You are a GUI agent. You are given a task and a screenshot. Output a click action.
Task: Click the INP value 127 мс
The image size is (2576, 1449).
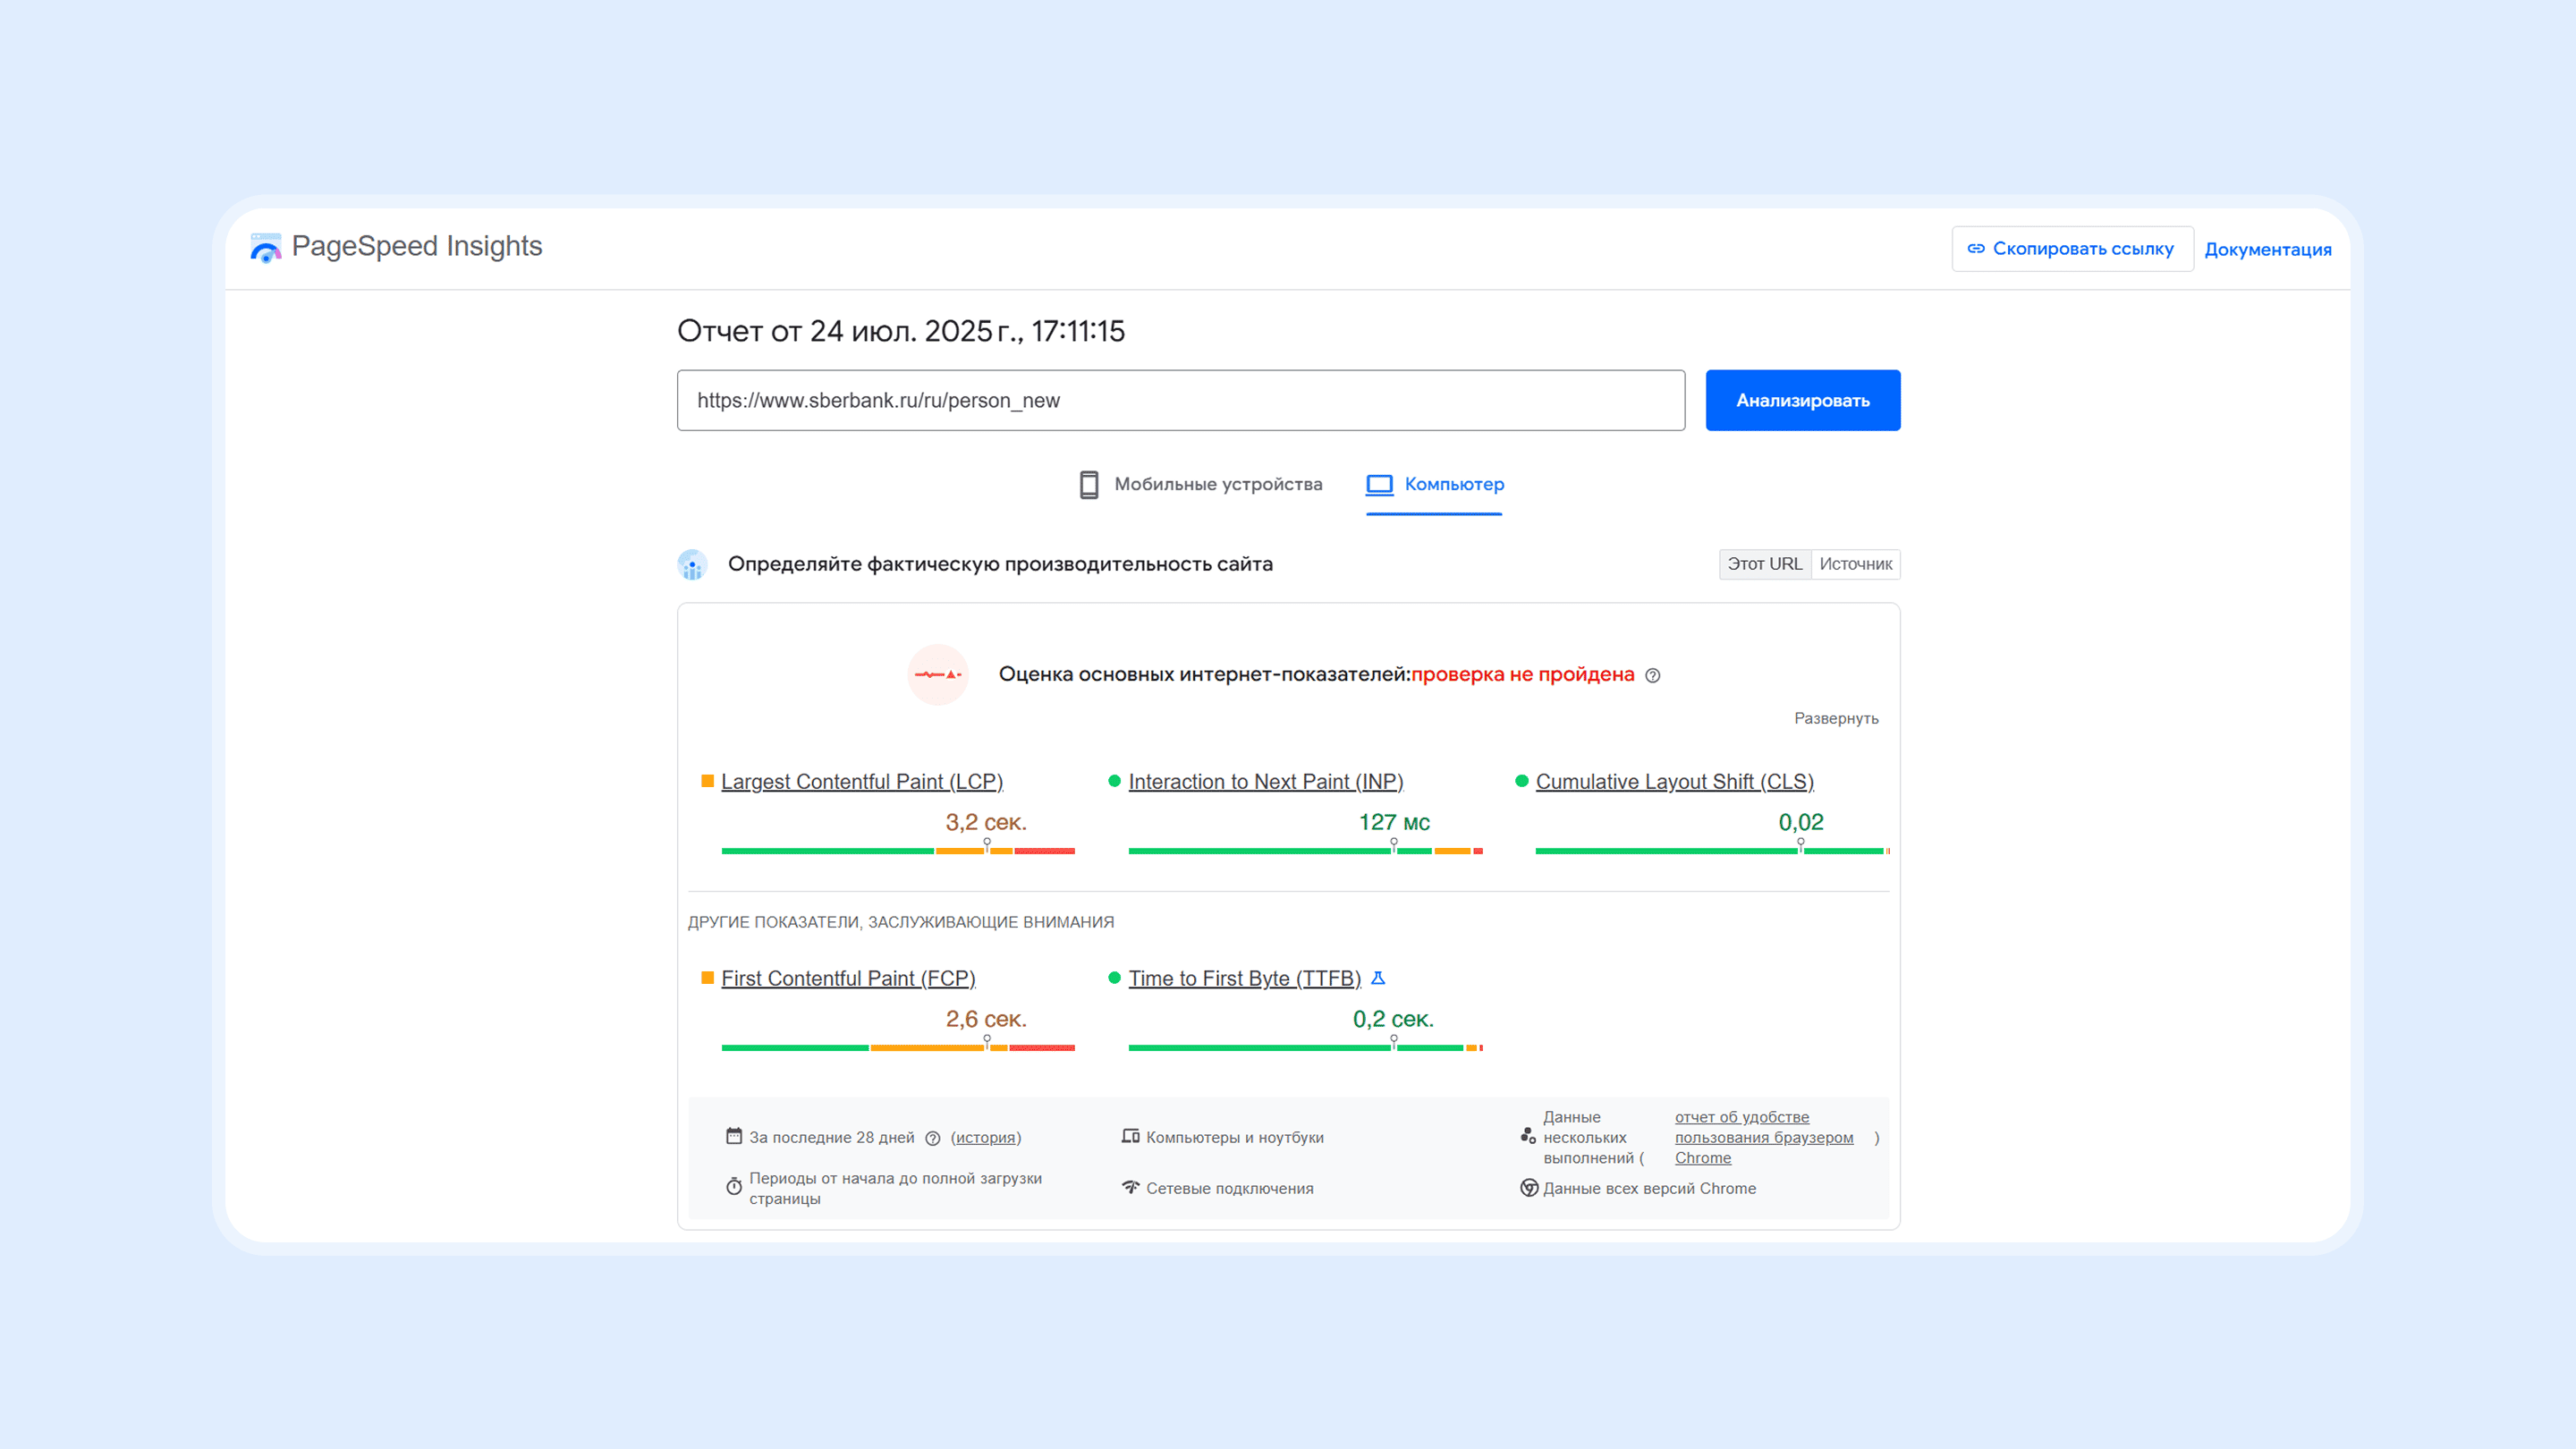click(1394, 822)
